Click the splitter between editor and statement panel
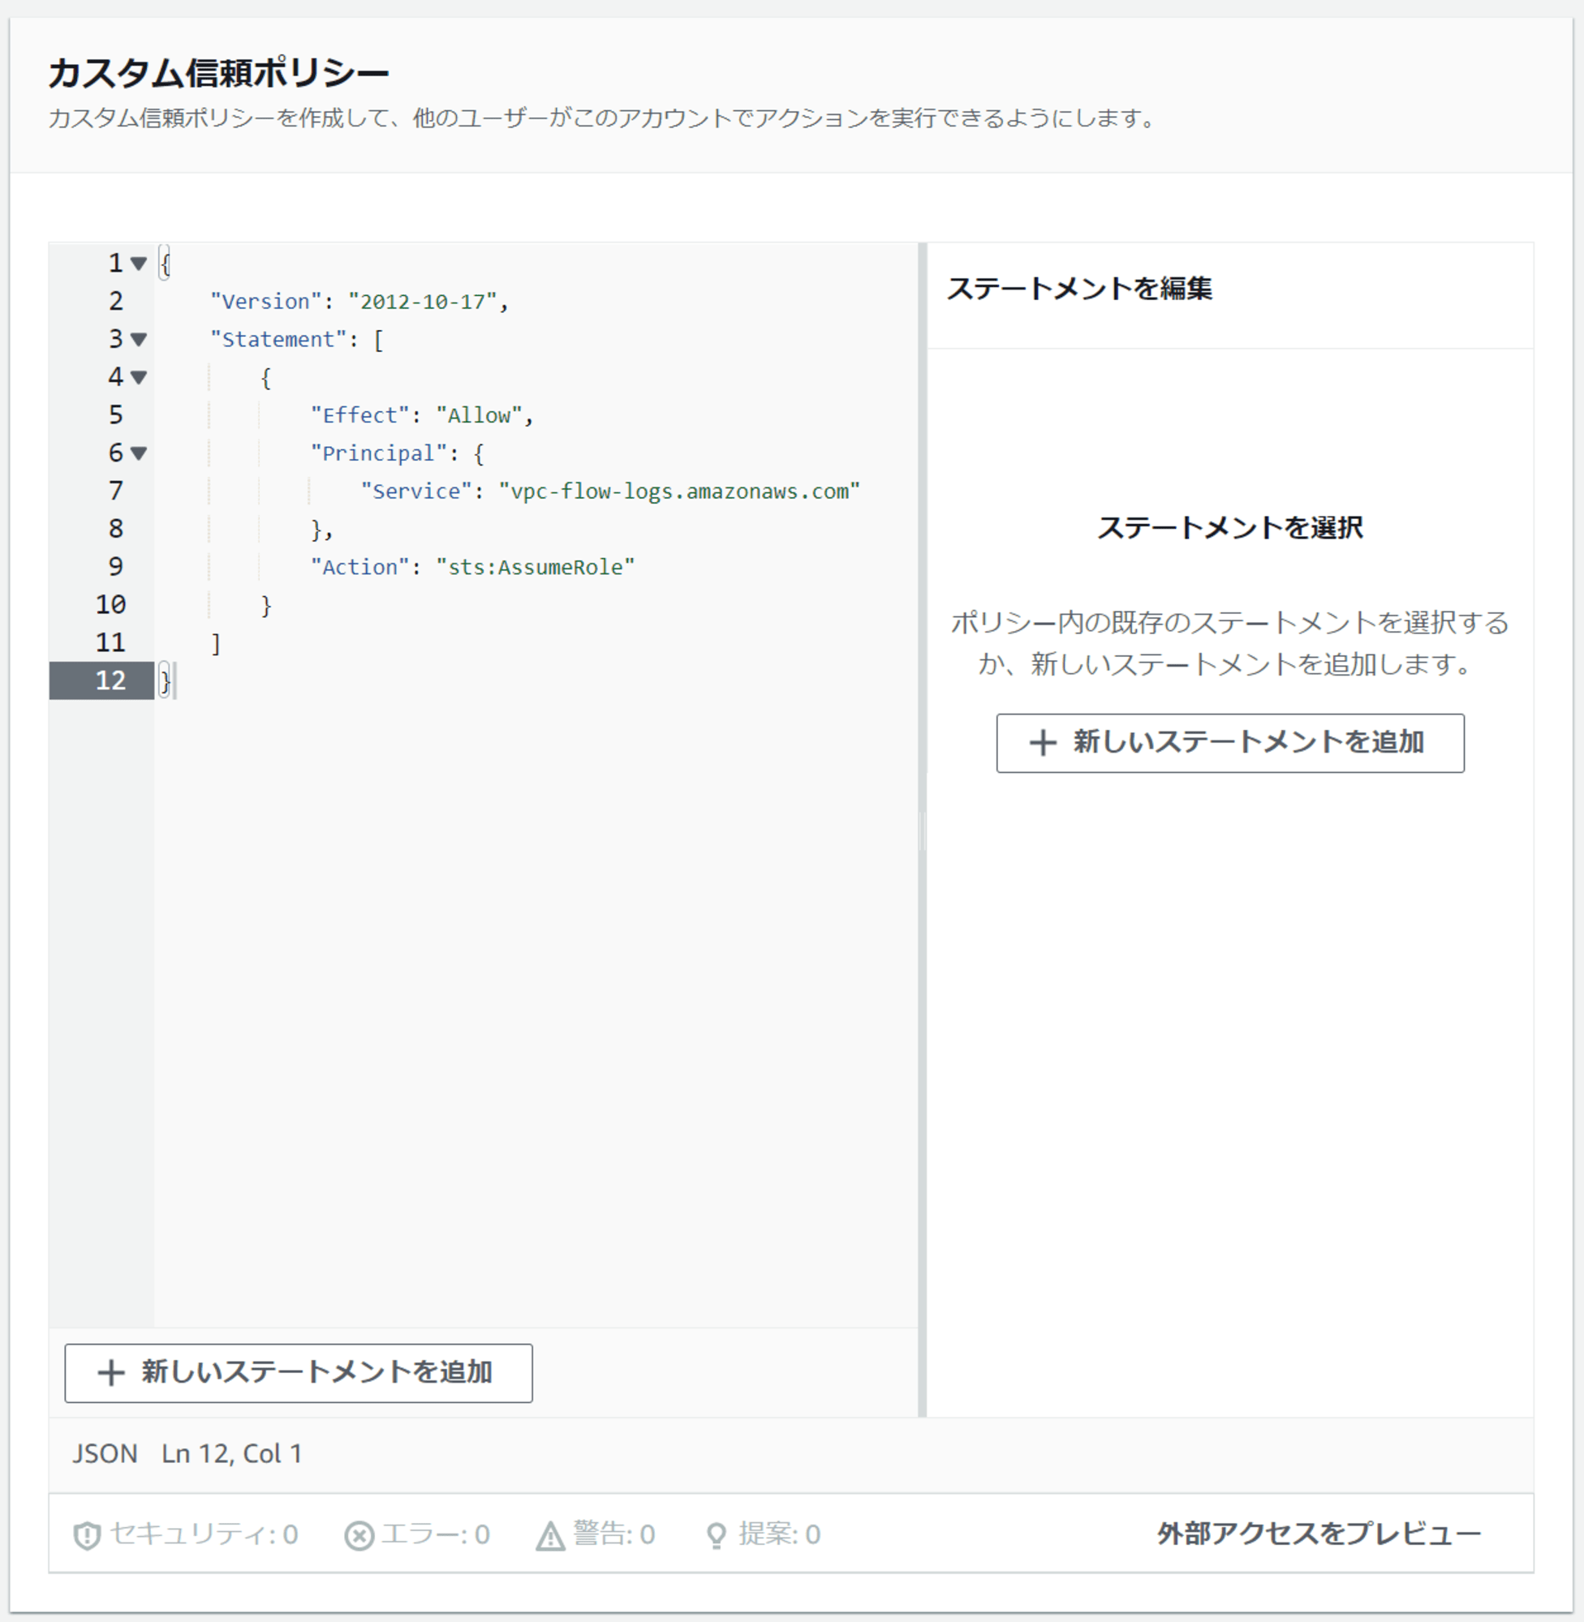The image size is (1584, 1622). tap(923, 830)
